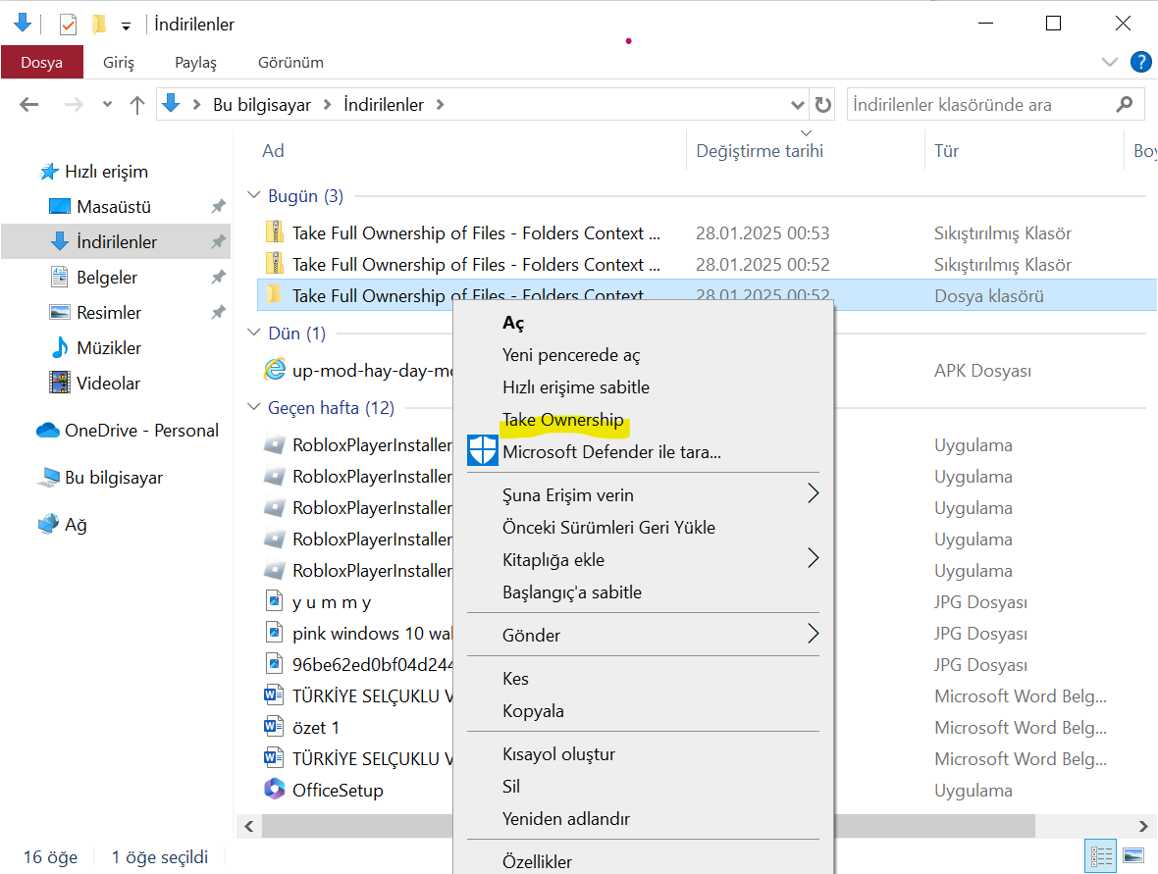Open Müzikler in the sidebar
The image size is (1158, 874).
pyautogui.click(x=109, y=347)
